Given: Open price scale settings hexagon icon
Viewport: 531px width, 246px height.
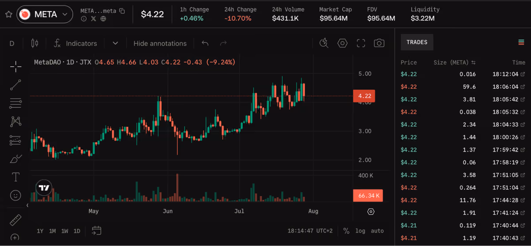Looking at the screenshot, I should [371, 212].
